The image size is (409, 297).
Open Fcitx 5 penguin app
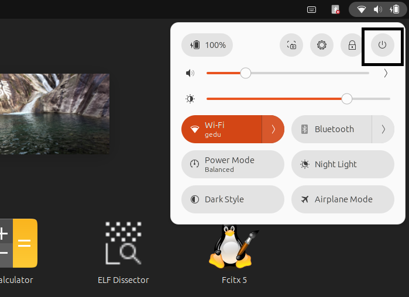point(234,247)
